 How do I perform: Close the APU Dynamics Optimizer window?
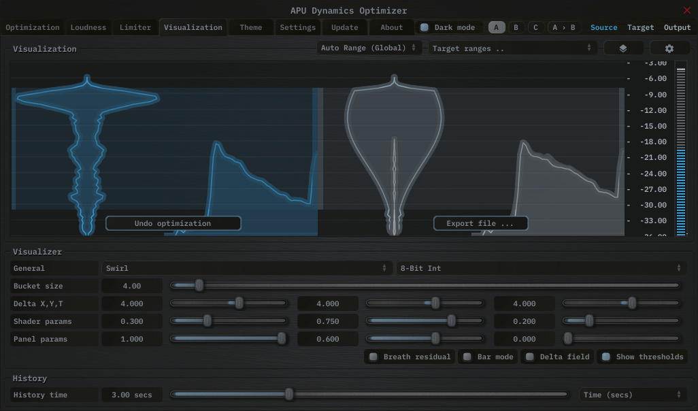click(686, 10)
